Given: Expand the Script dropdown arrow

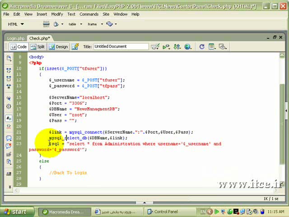Looking at the screenshot, I should tap(116, 24).
